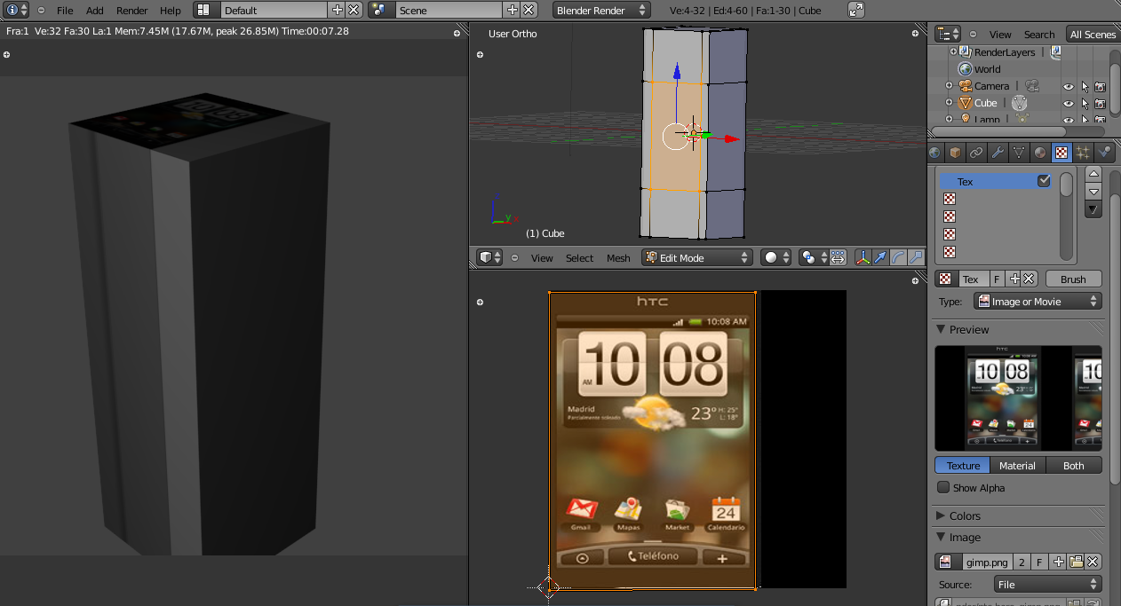Open the Object constraints chain tab
The width and height of the screenshot is (1121, 606).
[976, 153]
